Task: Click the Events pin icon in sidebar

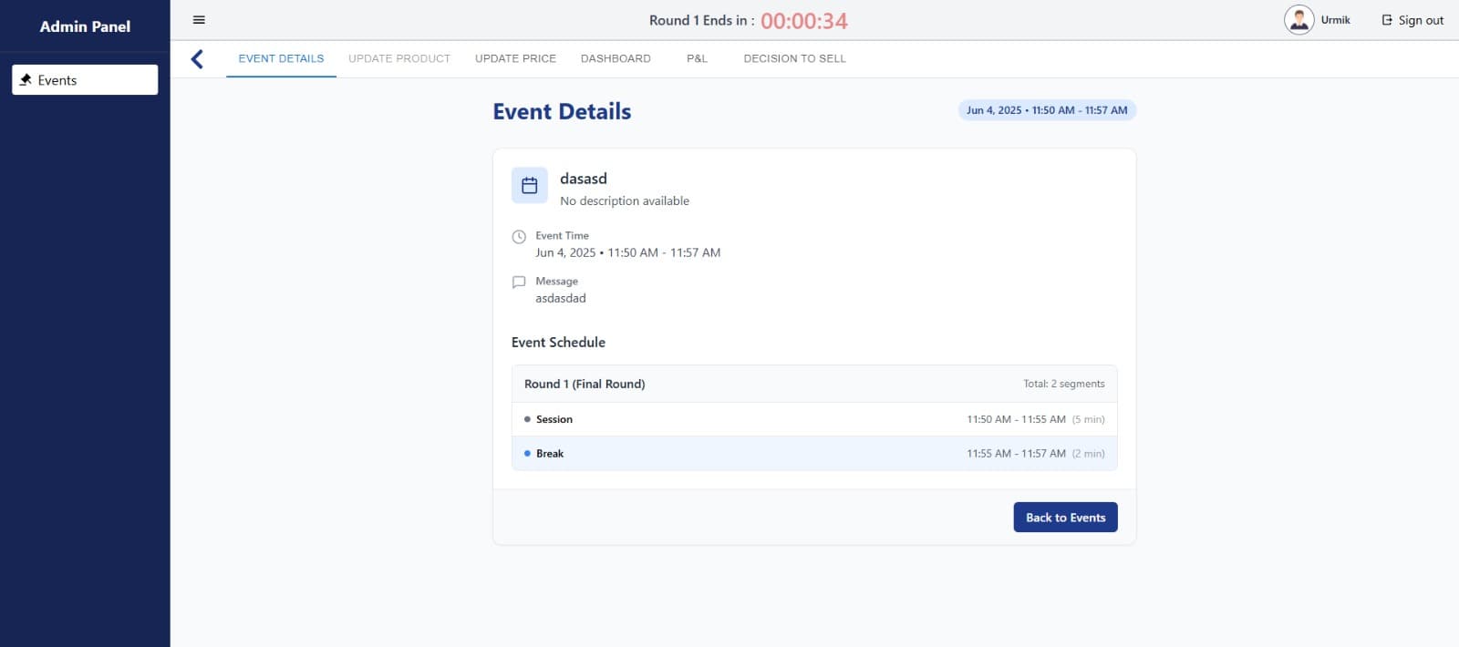Action: point(26,80)
